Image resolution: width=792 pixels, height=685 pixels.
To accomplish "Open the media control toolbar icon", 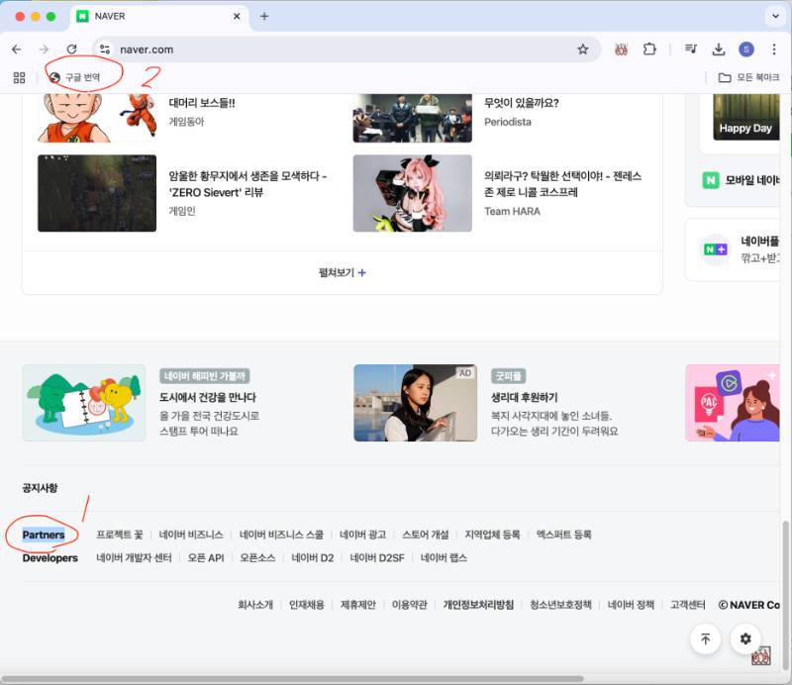I will (690, 49).
